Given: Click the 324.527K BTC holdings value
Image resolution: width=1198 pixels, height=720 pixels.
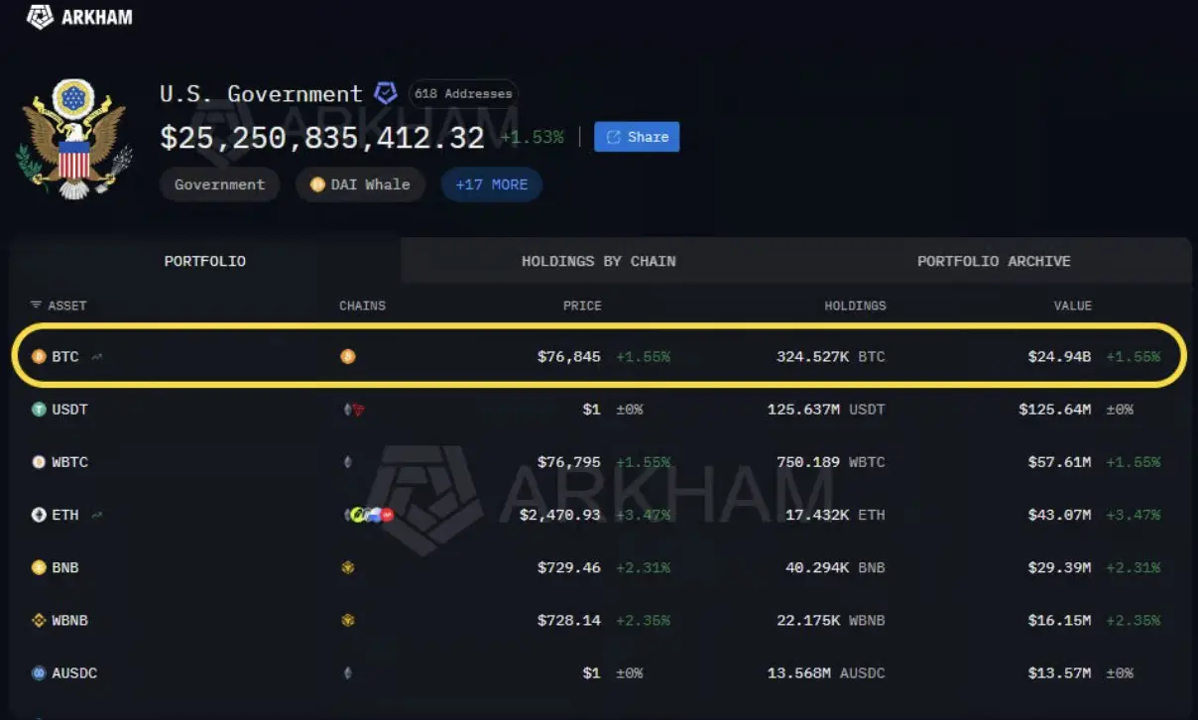Looking at the screenshot, I should pos(831,356).
